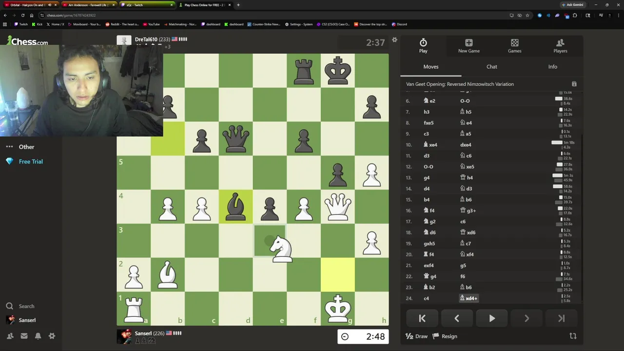The height and width of the screenshot is (351, 624).
Task: Open the Other menu with dots
Action: coord(20,147)
